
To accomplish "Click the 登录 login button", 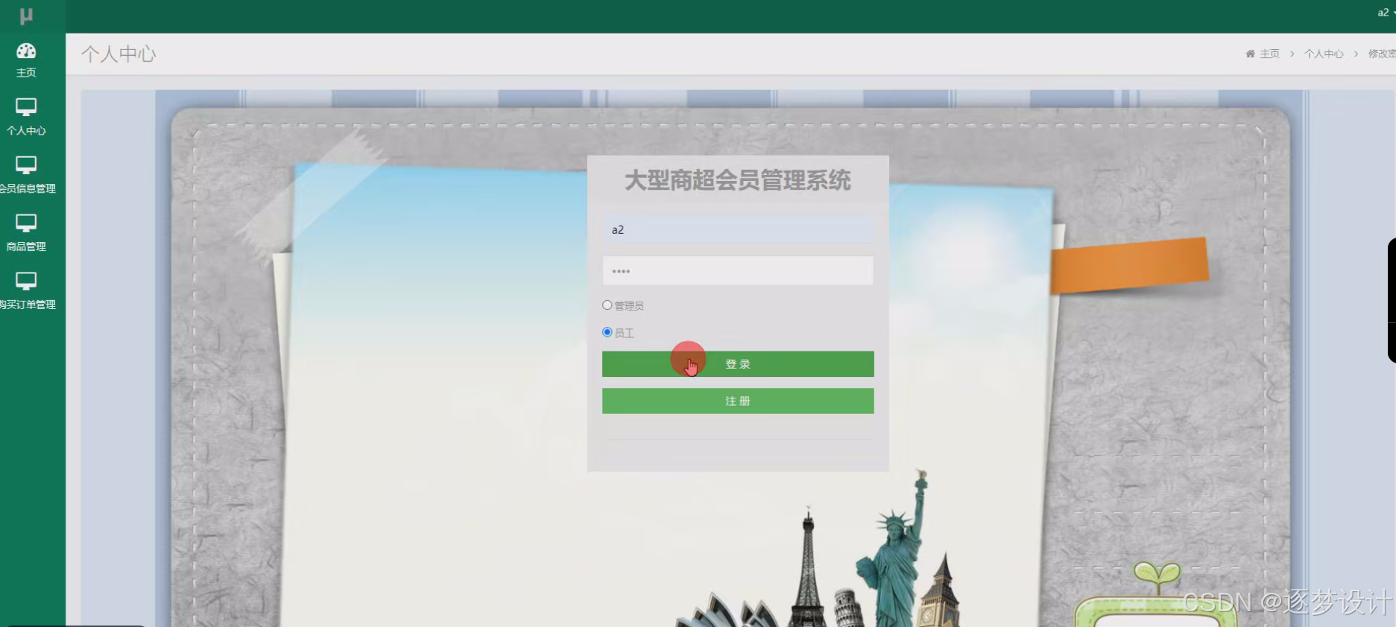I will tap(738, 364).
